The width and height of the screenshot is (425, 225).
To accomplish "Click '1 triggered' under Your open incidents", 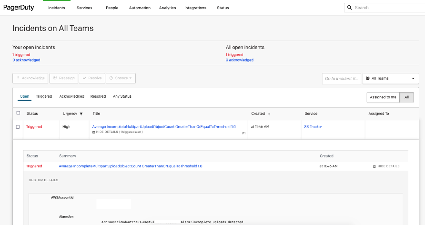I will [x=21, y=55].
